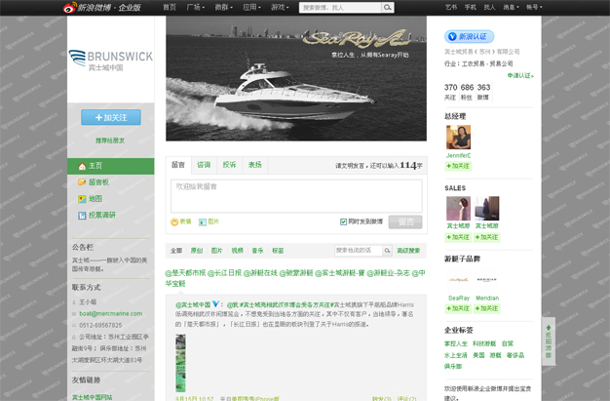Follow Meridian with 加关注 button
The width and height of the screenshot is (610, 401).
(486, 308)
